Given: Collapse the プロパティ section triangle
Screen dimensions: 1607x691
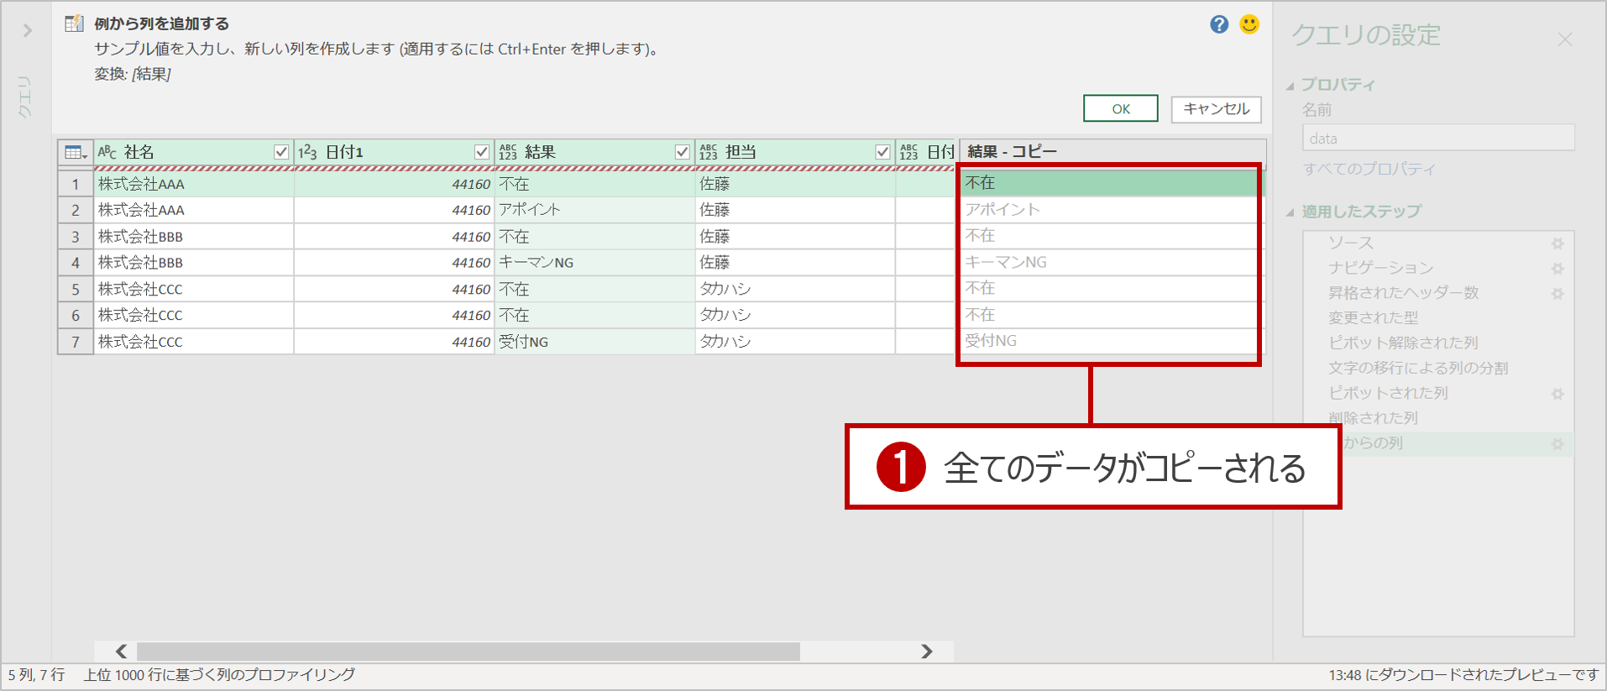Looking at the screenshot, I should coord(1290,86).
